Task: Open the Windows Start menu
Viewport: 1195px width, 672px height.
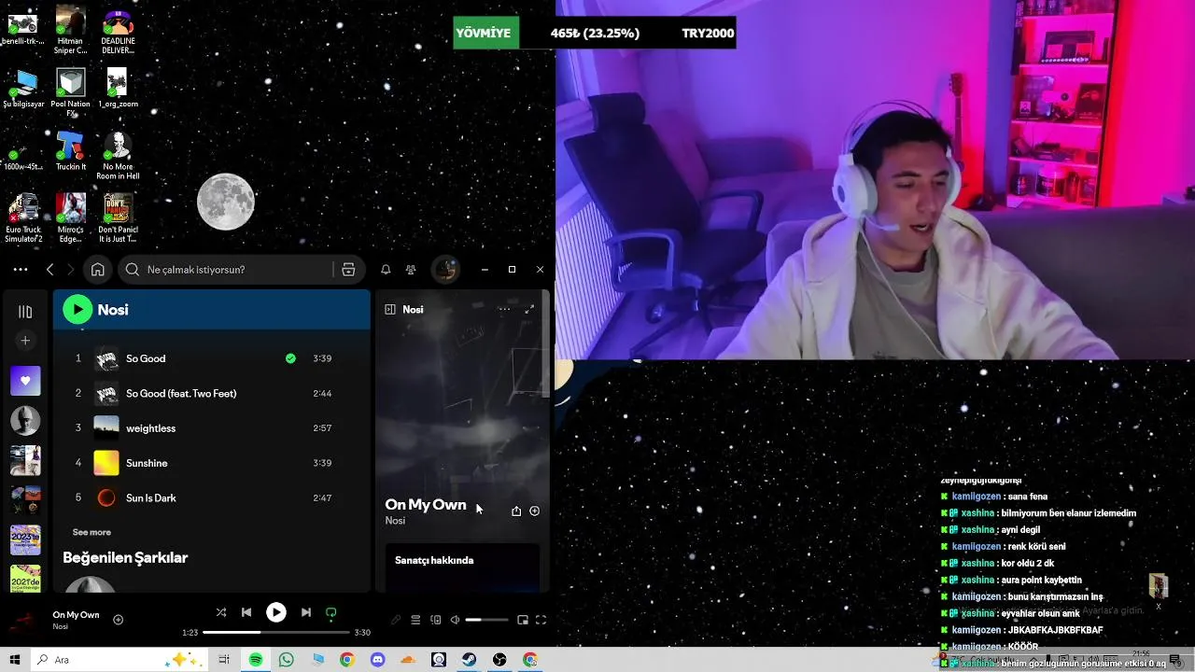Action: coord(14,660)
